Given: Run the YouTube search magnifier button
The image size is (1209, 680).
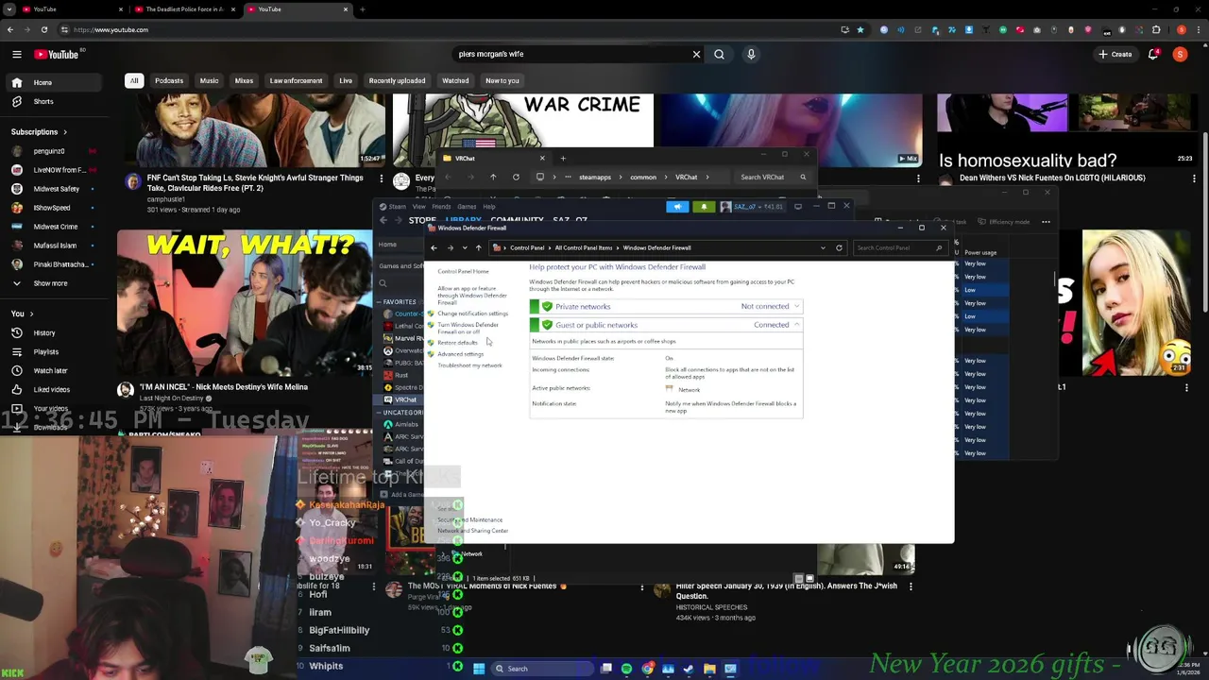Looking at the screenshot, I should click(x=719, y=54).
